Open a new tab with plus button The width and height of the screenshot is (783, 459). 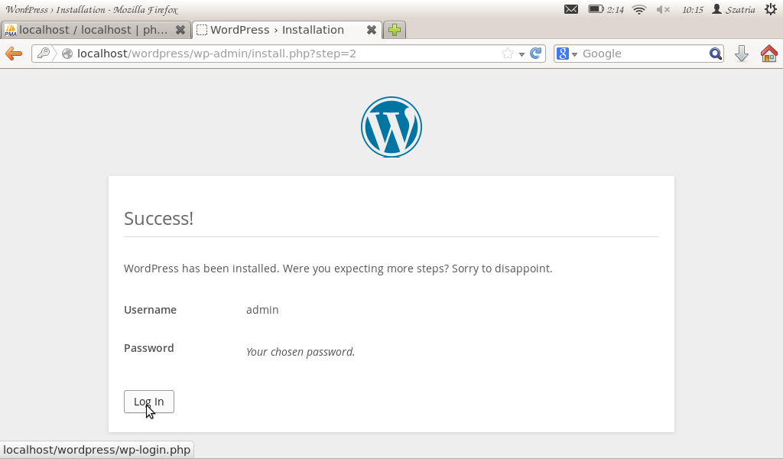(395, 30)
